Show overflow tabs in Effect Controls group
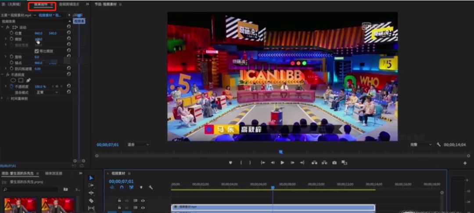Screen dimensions: 474x213 [87, 4]
